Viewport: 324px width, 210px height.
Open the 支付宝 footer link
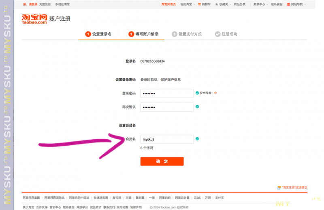tap(219, 197)
